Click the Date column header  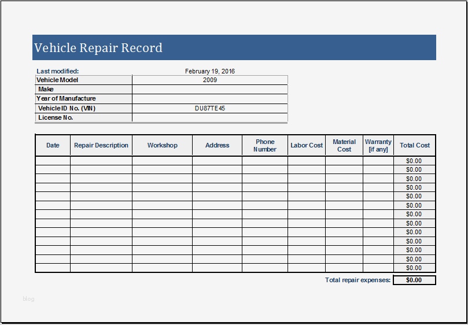[x=53, y=145]
